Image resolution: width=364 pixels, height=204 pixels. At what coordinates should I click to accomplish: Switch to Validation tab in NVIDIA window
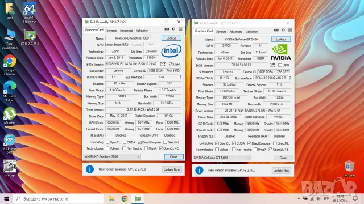coord(251,32)
